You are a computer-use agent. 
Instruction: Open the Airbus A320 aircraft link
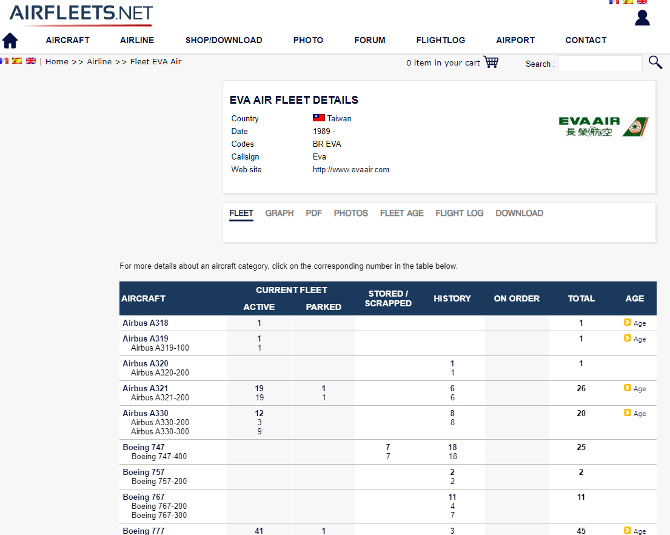tap(146, 364)
